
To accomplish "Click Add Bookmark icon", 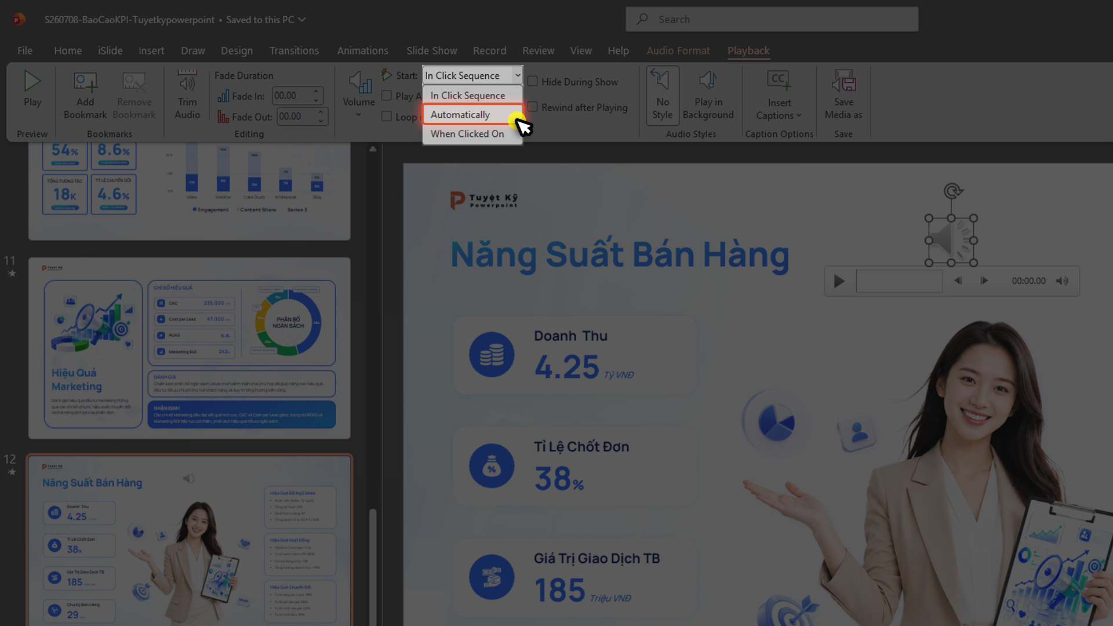I will pyautogui.click(x=85, y=82).
